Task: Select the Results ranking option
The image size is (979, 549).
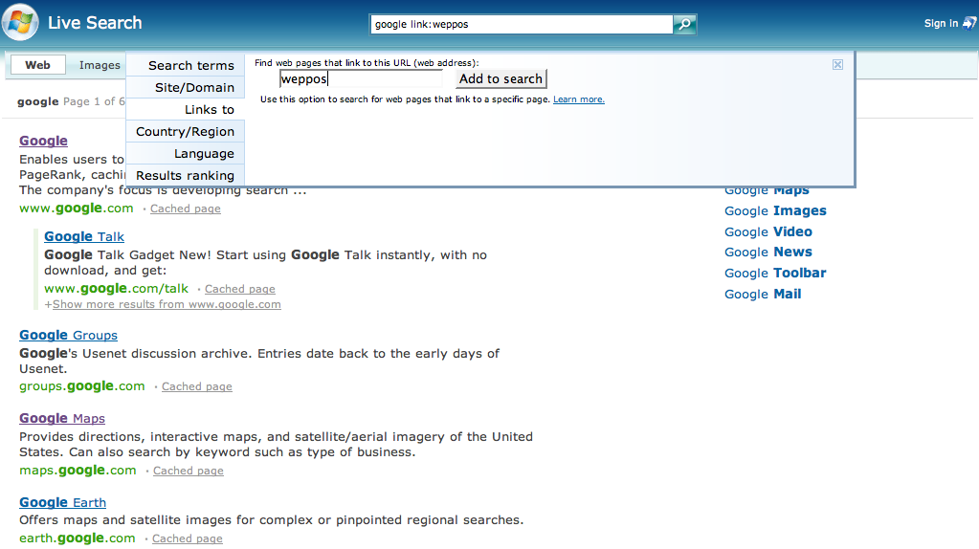Action: point(186,175)
